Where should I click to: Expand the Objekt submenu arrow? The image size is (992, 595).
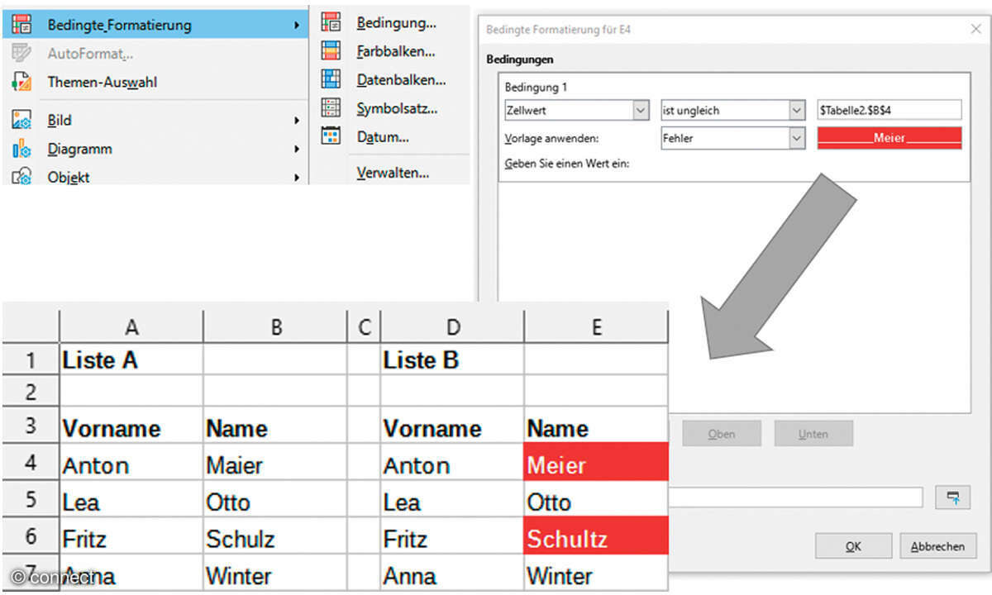click(296, 177)
